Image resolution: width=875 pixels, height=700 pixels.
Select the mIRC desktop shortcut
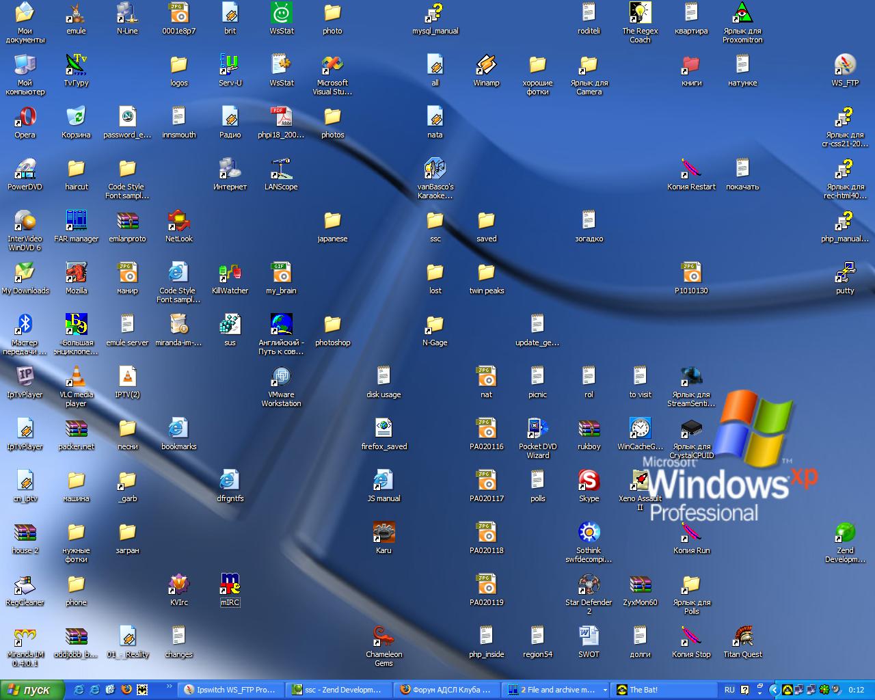(230, 585)
